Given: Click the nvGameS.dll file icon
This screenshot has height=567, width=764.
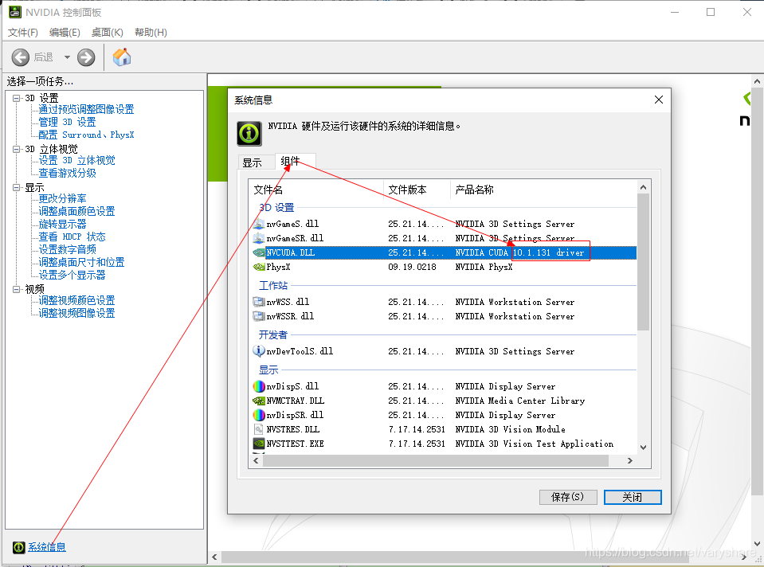Looking at the screenshot, I should click(x=259, y=224).
